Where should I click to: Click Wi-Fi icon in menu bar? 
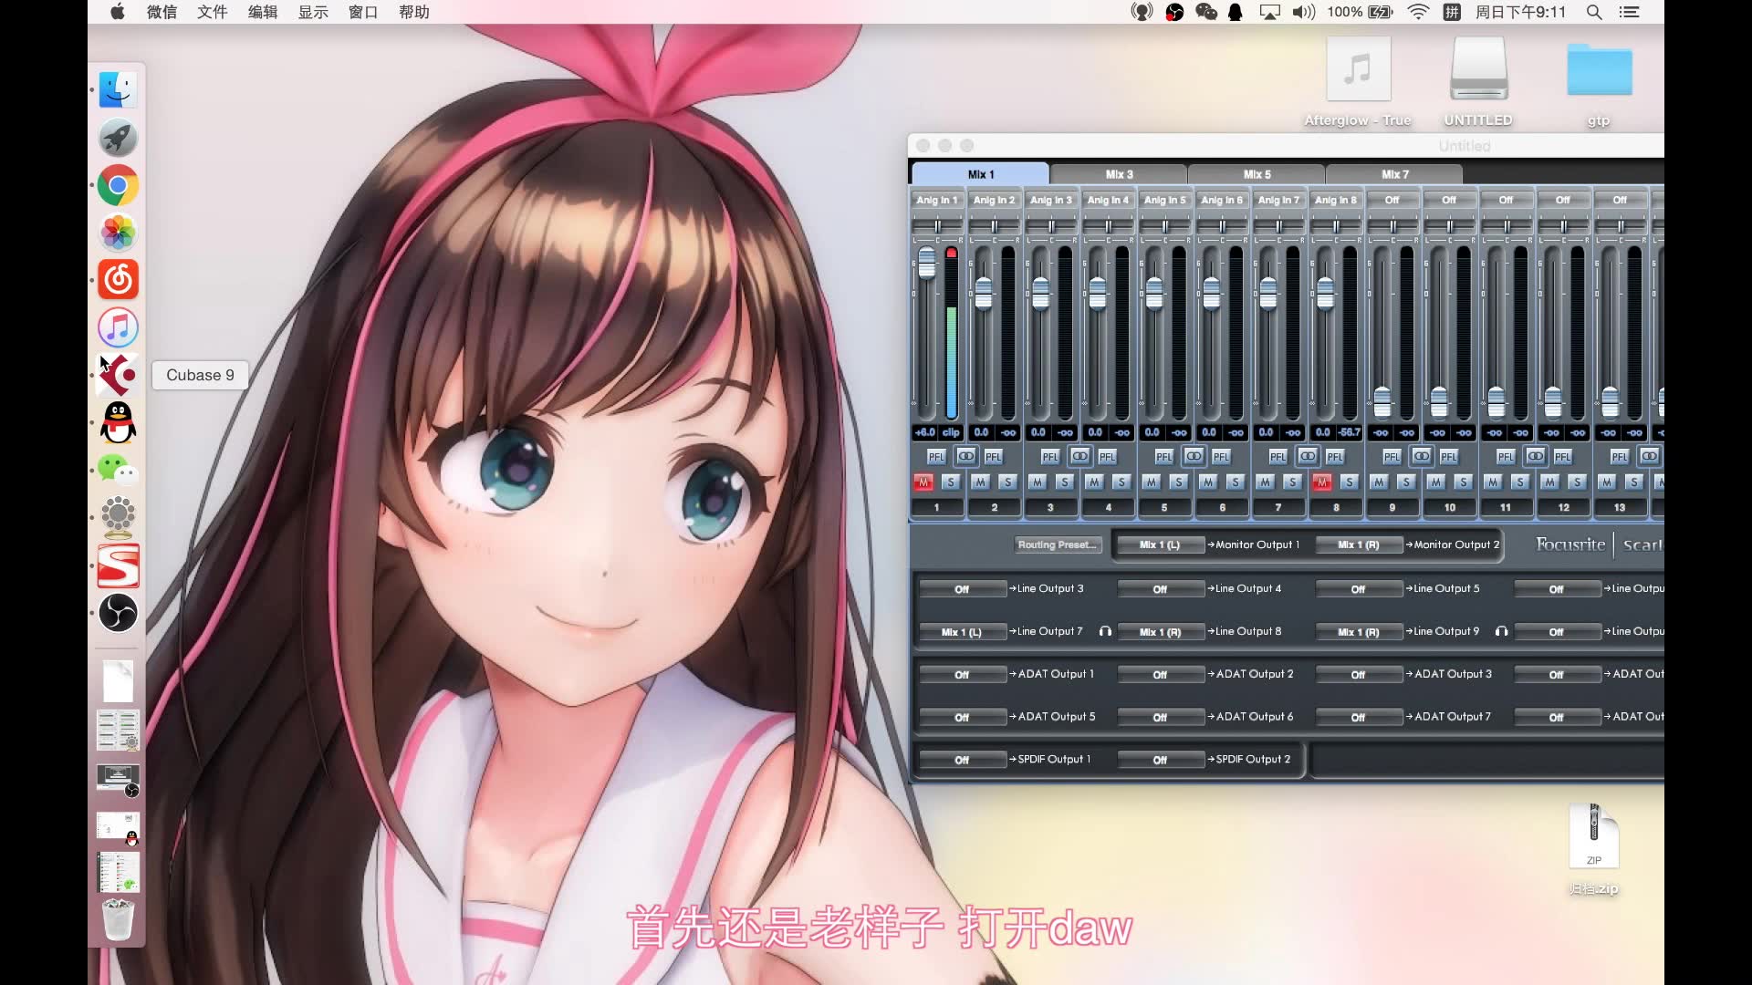[x=1418, y=12]
